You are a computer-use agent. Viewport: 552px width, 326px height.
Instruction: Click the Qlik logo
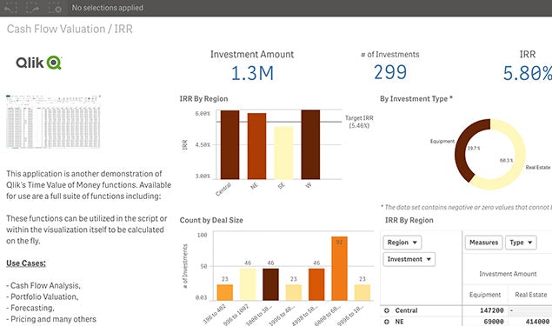click(x=39, y=63)
